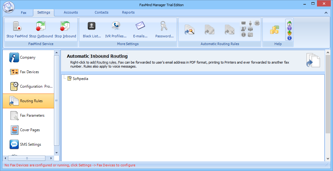Click the FaxMind Service group label

click(x=41, y=44)
